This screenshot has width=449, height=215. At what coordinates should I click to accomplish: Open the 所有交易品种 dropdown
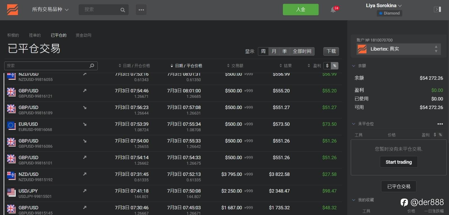pos(50,10)
